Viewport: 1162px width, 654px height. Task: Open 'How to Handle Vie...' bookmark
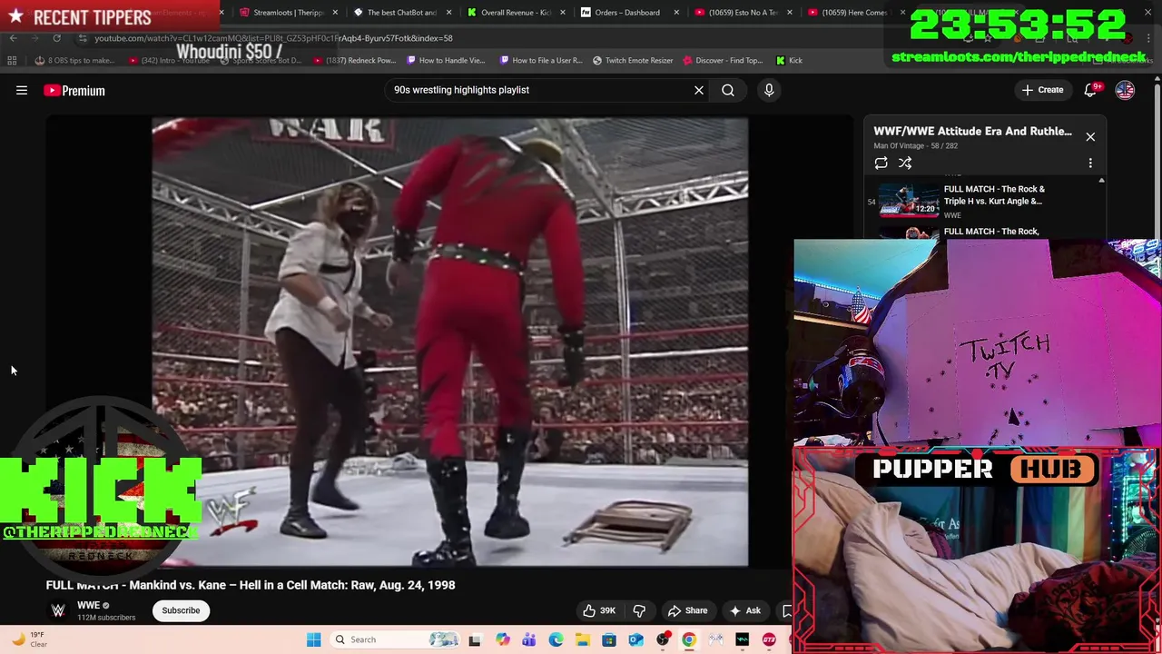[x=446, y=60]
